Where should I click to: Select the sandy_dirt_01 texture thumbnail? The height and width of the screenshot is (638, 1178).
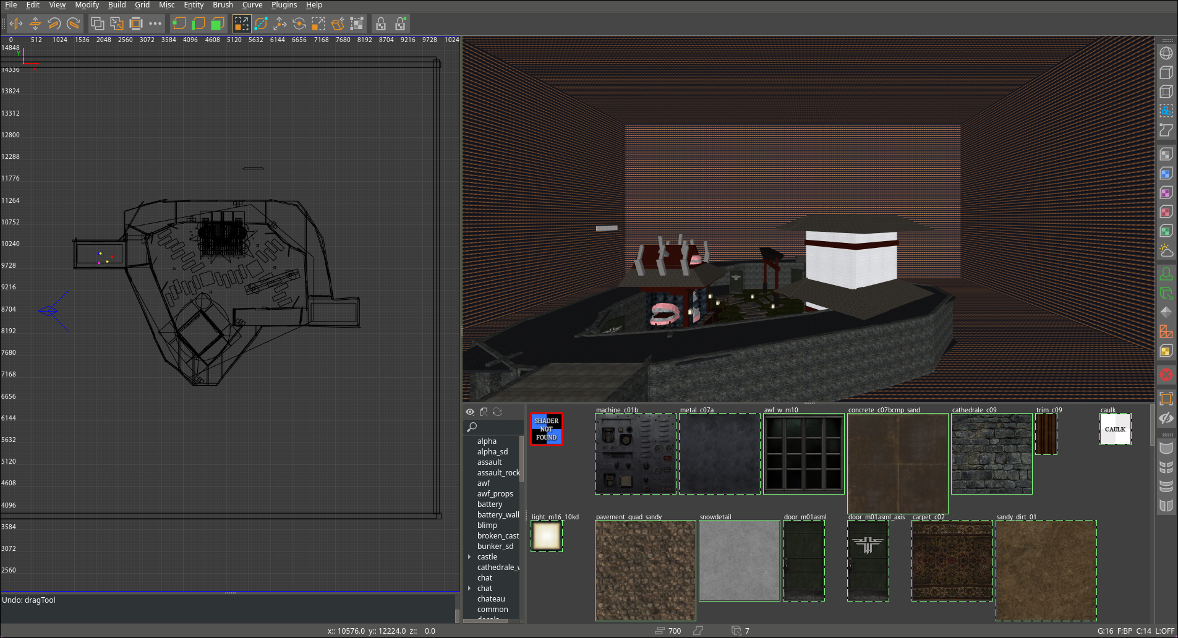1046,569
